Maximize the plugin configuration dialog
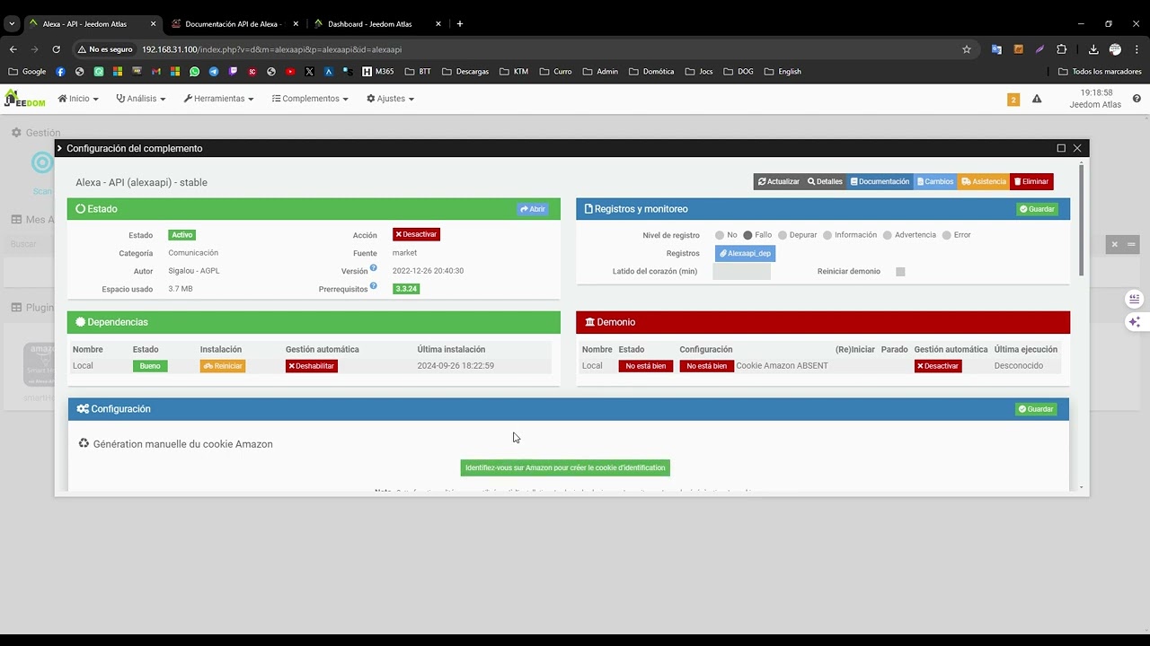 [x=1061, y=148]
